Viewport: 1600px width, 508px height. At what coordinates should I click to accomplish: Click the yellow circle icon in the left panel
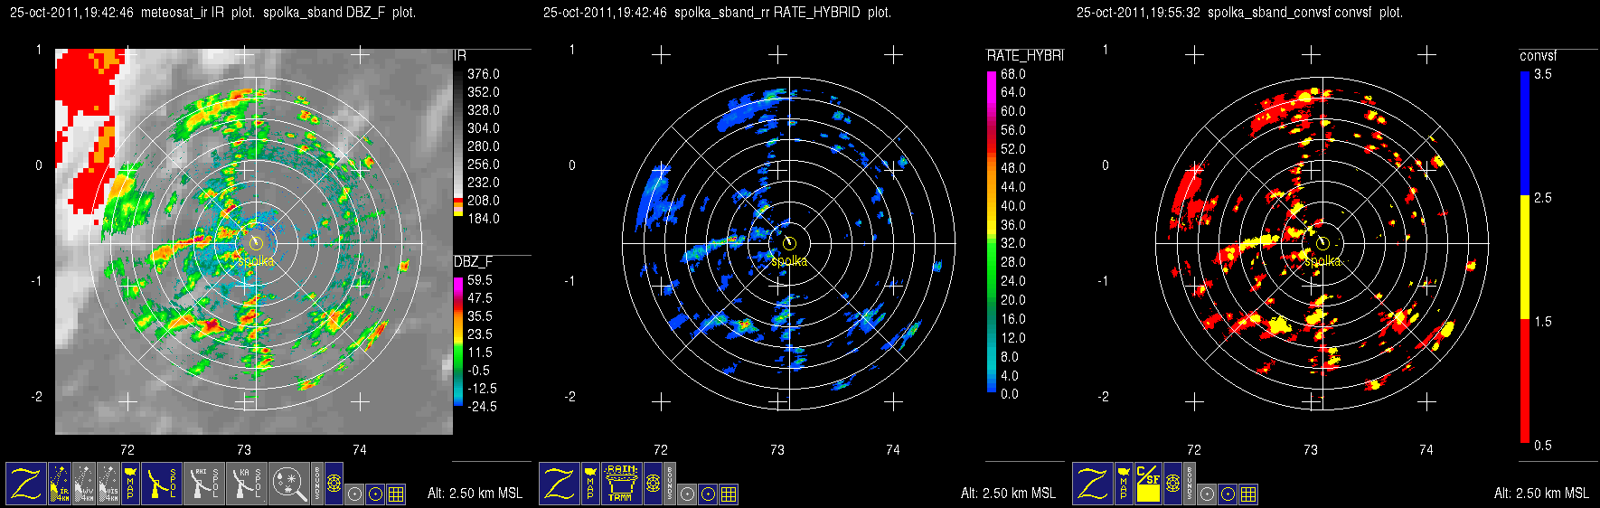375,494
